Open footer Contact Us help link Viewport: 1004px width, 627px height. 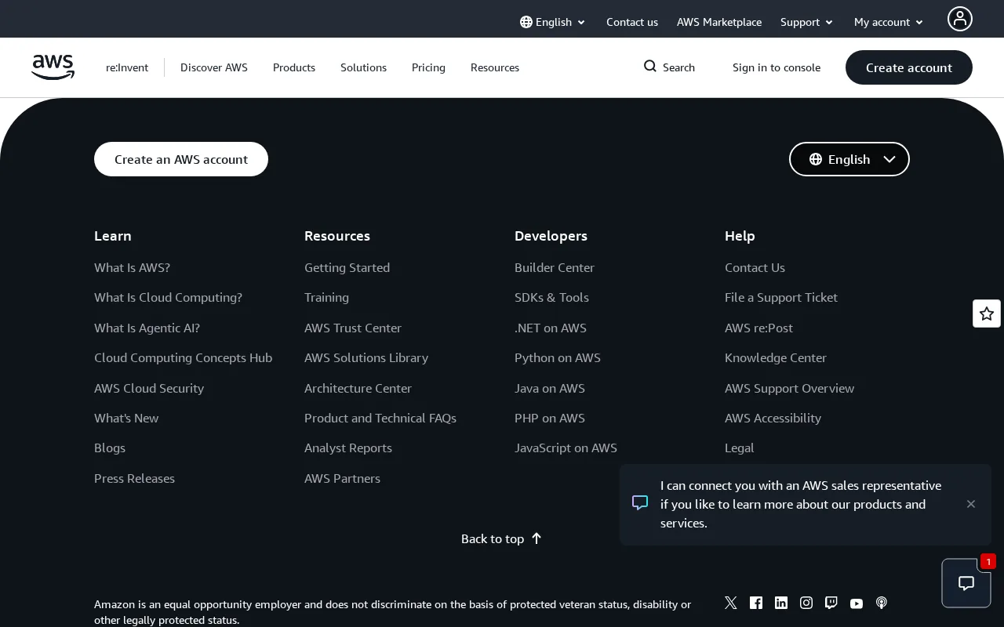[x=755, y=267]
